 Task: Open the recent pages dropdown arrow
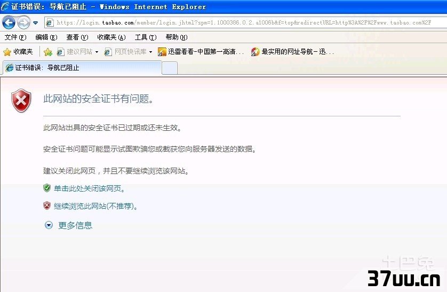coord(35,22)
